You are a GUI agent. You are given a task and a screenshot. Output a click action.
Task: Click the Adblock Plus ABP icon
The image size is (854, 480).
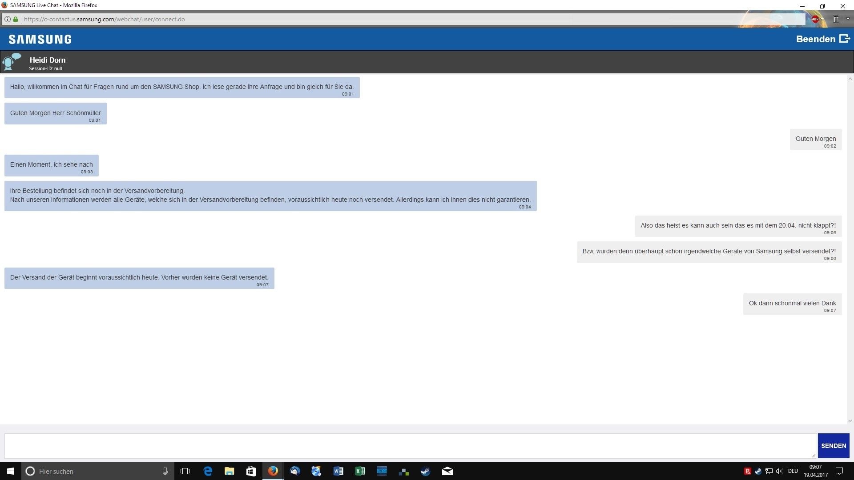click(x=815, y=19)
